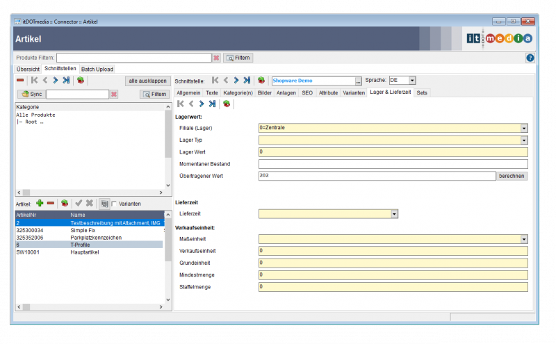
Task: Open the Filiale (Lager) dropdown
Action: 523,128
